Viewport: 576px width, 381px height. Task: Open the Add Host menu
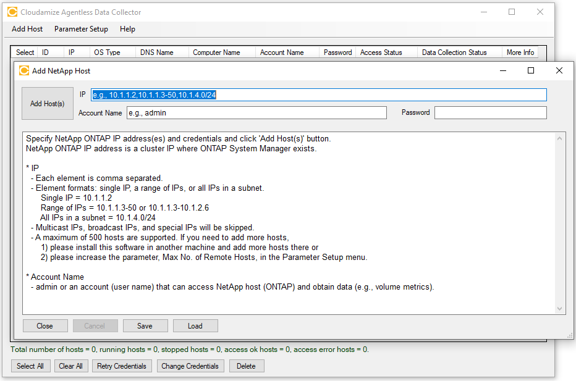click(x=27, y=29)
